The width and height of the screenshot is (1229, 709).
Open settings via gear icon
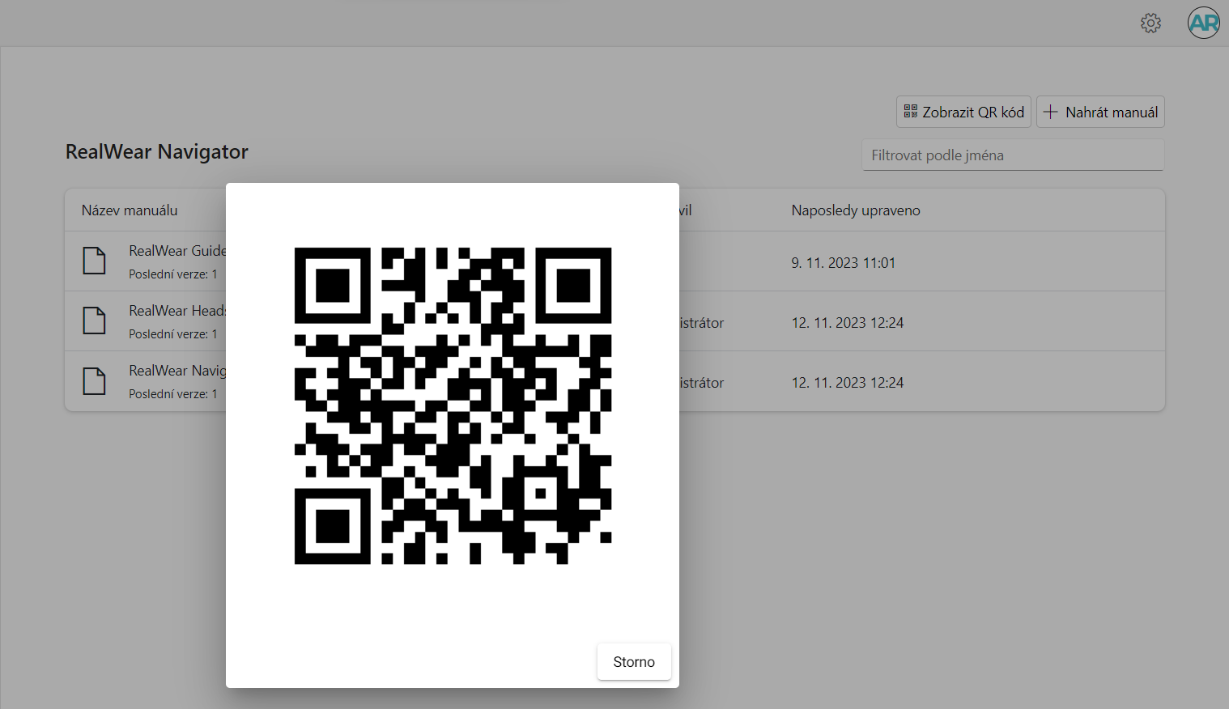click(x=1150, y=23)
